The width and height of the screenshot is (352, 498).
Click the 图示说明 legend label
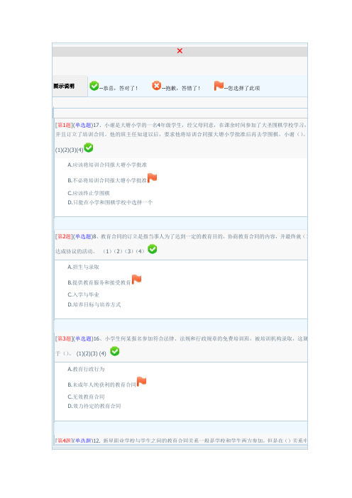pos(64,86)
